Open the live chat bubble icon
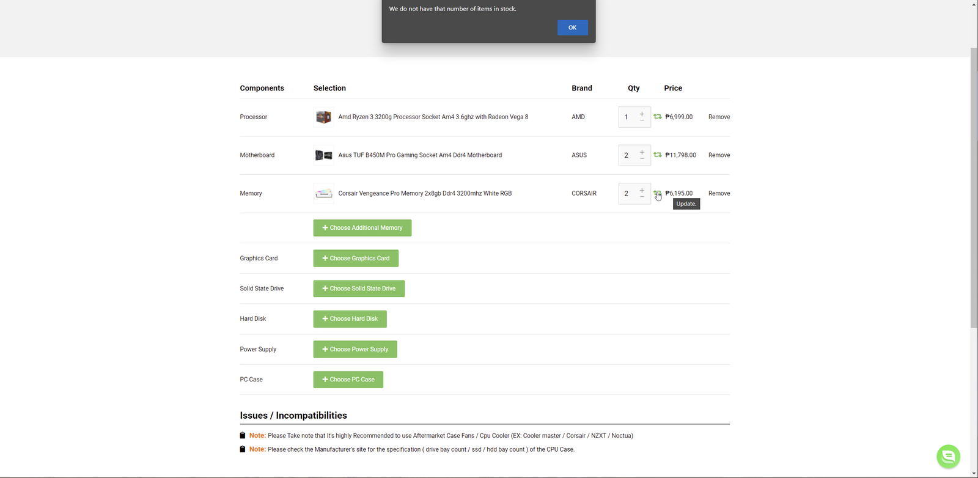Viewport: 978px width, 478px height. coord(949,456)
